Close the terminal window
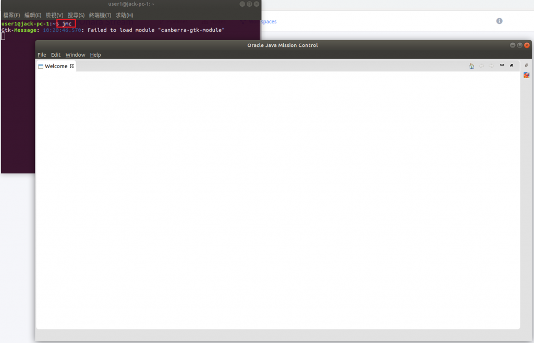Image resolution: width=534 pixels, height=343 pixels. pyautogui.click(x=257, y=4)
